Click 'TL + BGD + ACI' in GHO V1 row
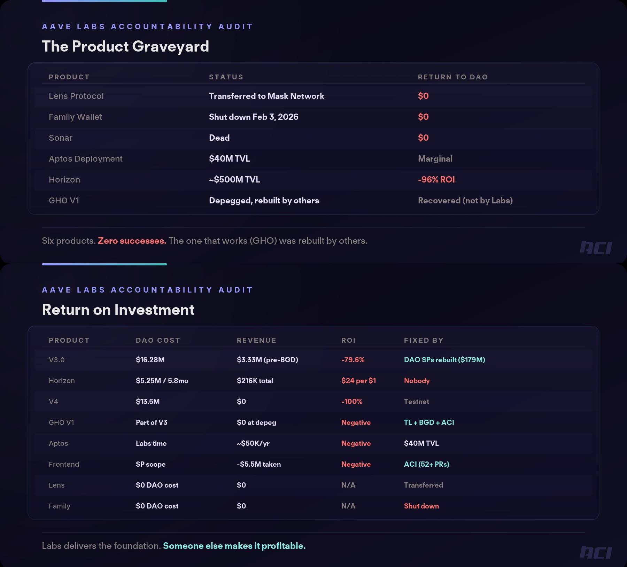627x567 pixels. (x=429, y=422)
